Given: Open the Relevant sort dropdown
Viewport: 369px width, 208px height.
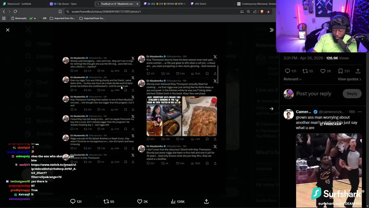Looking at the screenshot, I should coord(293,79).
